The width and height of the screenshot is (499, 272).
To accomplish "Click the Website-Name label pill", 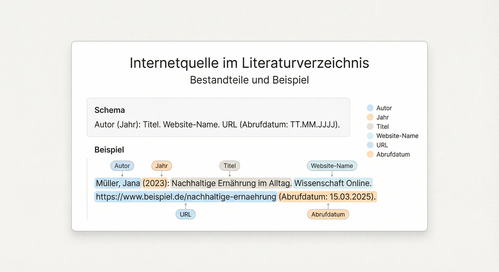I will pyautogui.click(x=332, y=166).
